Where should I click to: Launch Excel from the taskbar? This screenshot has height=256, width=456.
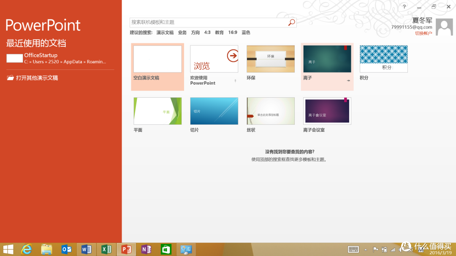tap(106, 249)
